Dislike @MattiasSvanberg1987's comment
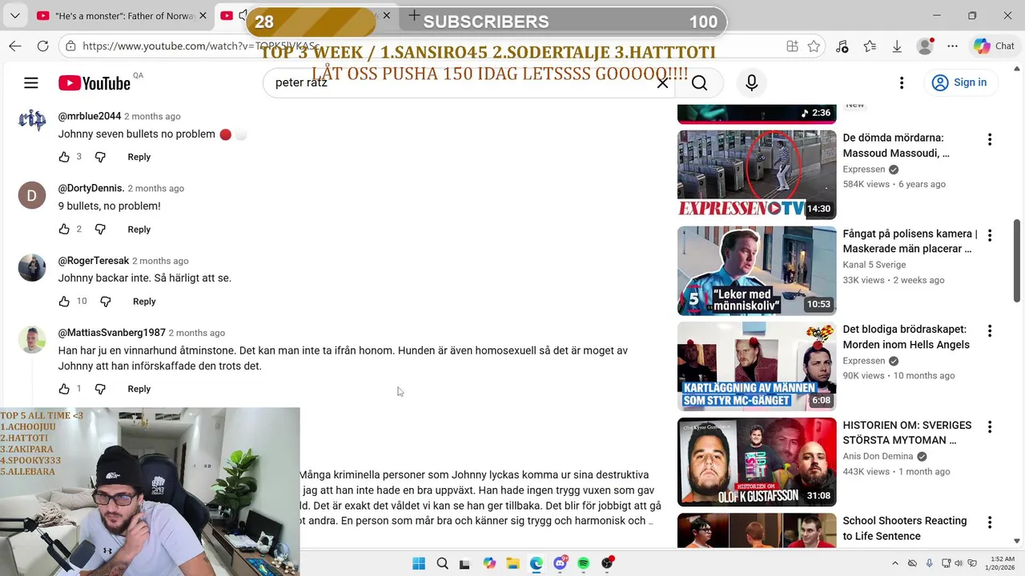 [100, 389]
